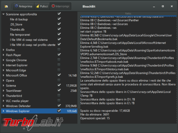
Task: Select the Sistema row label
Action: [x=11, y=85]
